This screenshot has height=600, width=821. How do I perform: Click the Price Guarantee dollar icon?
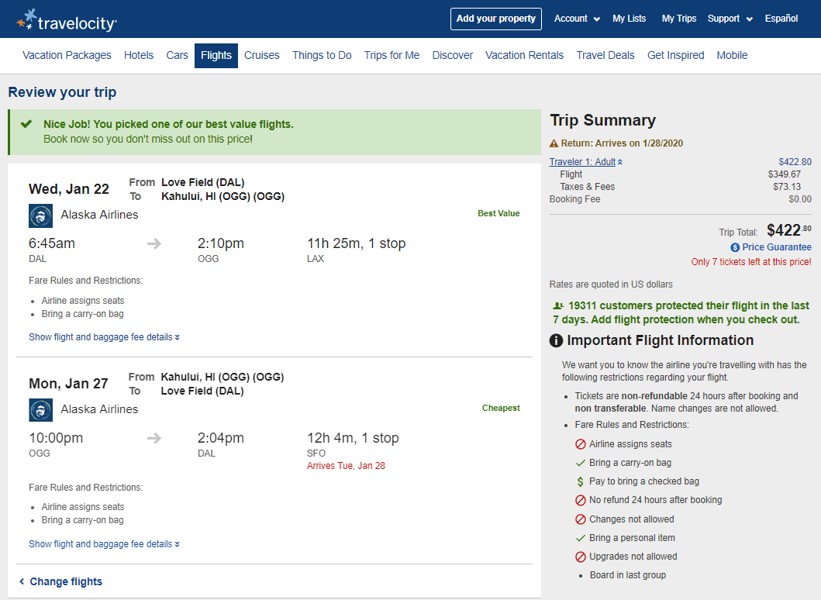[735, 247]
